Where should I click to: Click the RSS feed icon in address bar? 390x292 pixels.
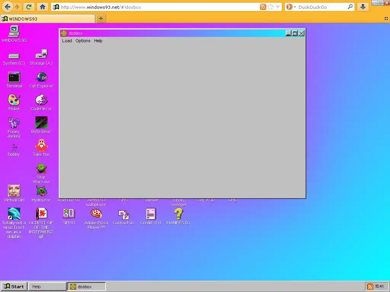(263, 7)
